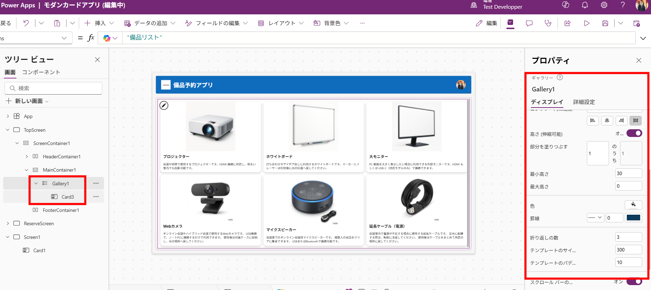Save the app with the floppy icon

pyautogui.click(x=605, y=23)
